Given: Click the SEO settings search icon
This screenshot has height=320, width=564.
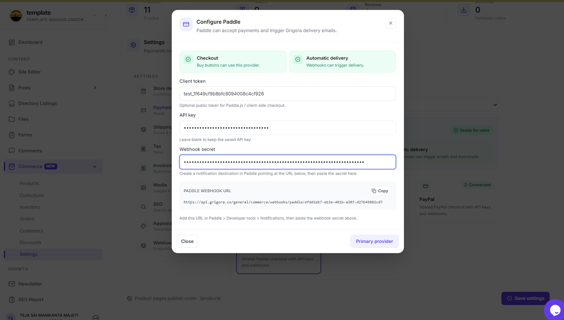Looking at the screenshot, I should [x=143, y=207].
